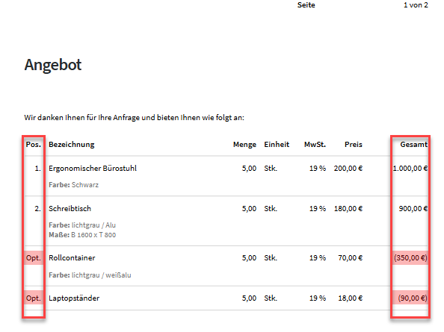Screen dimensions: 444x332
Task: Click the 200,00 € unit price
Action: (348, 169)
